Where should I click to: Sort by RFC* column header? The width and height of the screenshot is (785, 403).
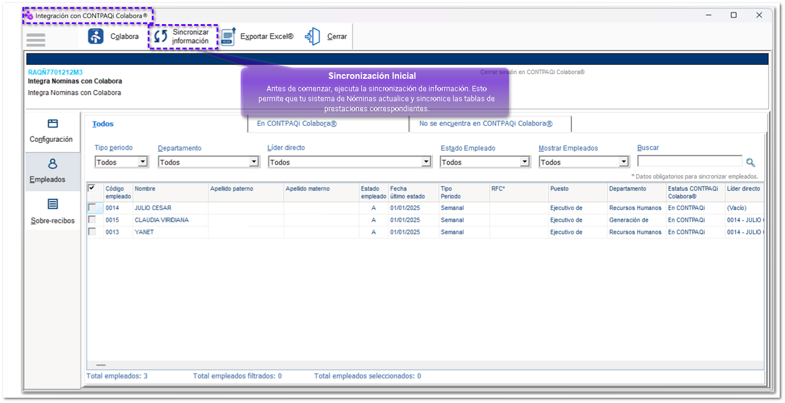pos(518,192)
